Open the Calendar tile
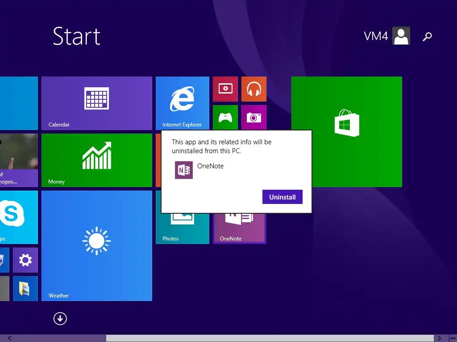Image resolution: width=457 pixels, height=342 pixels. pyautogui.click(x=97, y=103)
